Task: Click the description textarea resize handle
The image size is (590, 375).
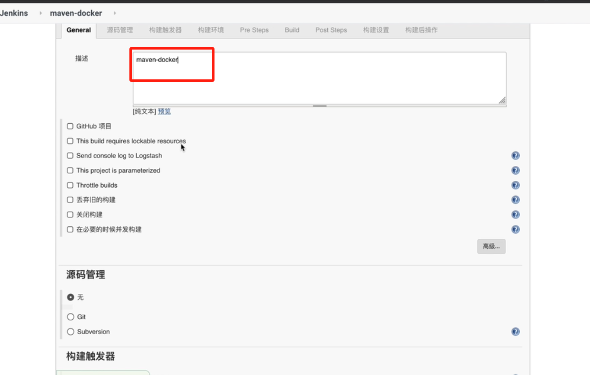Action: 502,100
